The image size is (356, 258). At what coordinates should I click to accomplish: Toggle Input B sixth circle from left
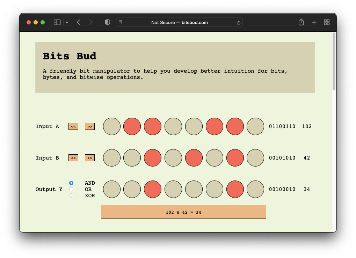point(214,158)
